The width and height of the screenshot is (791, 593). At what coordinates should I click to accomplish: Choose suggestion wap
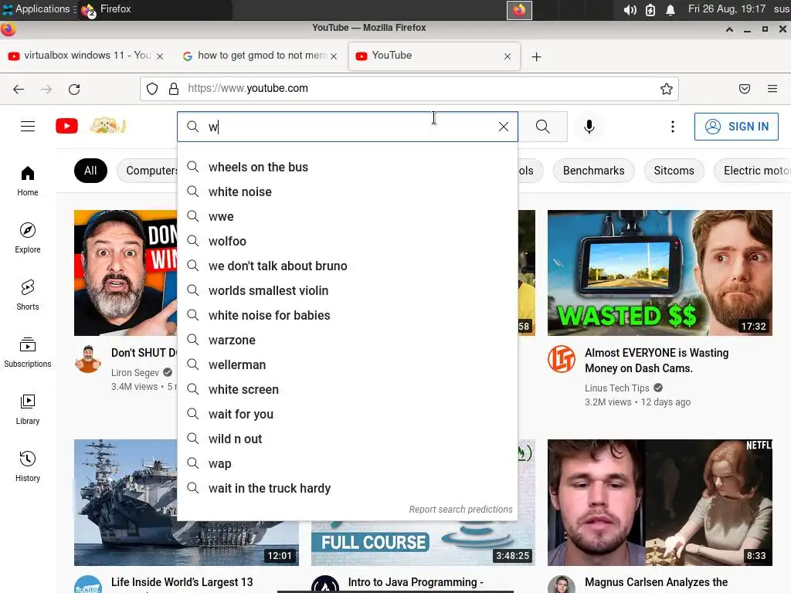point(348,463)
